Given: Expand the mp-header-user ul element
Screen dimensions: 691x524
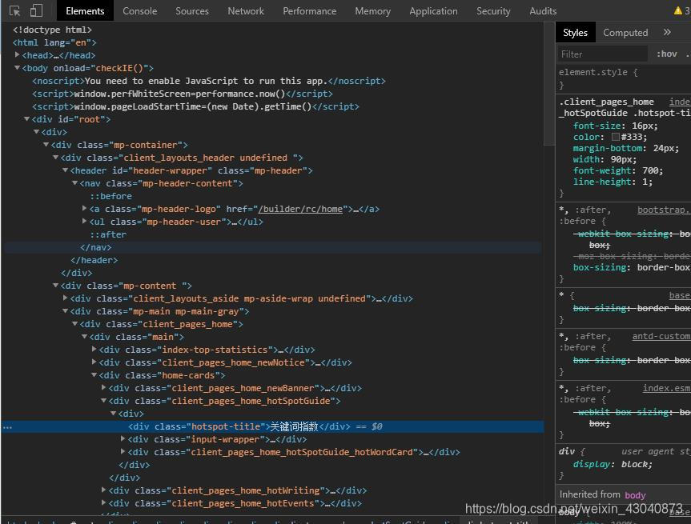Looking at the screenshot, I should click(x=84, y=221).
